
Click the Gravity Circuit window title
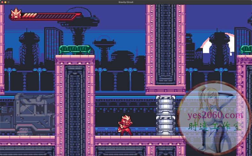coord(126,2)
